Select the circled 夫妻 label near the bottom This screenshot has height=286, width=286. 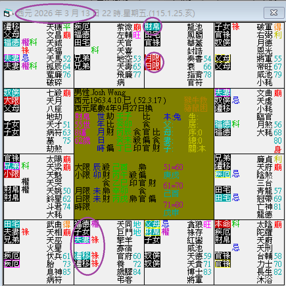[x=82, y=240]
